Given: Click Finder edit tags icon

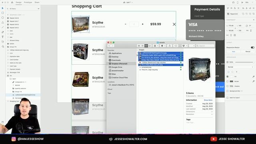Looking at the screenshot, I should pyautogui.click(x=176, y=46).
